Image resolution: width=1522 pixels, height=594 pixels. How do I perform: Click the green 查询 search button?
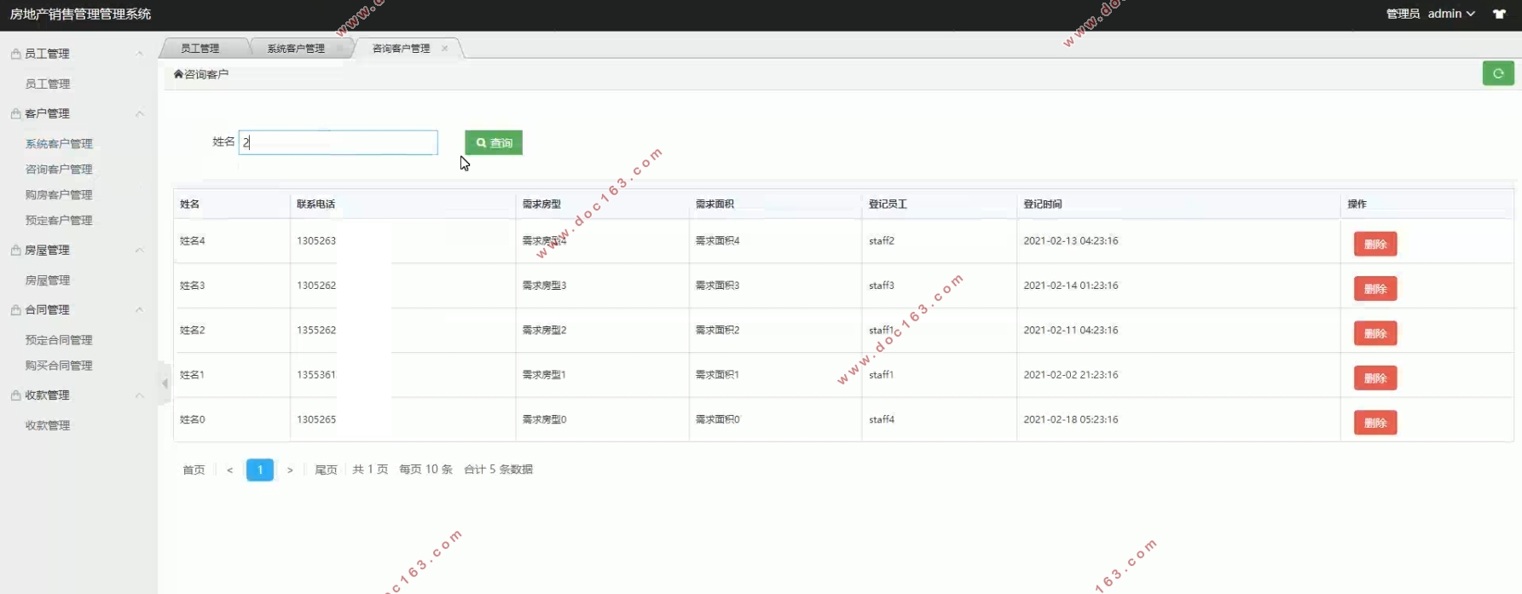tap(494, 143)
